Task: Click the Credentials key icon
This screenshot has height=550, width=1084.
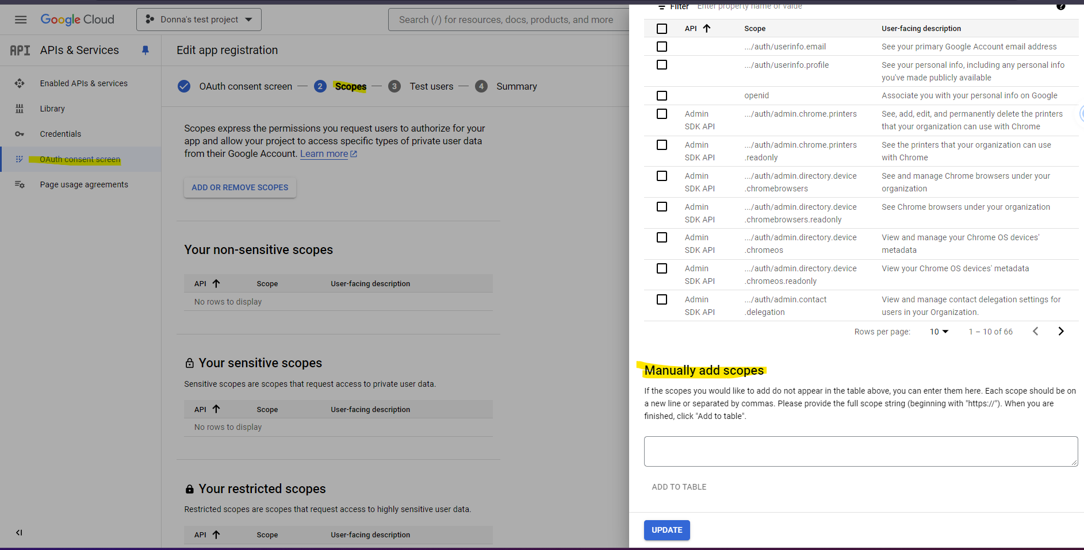Action: click(20, 134)
